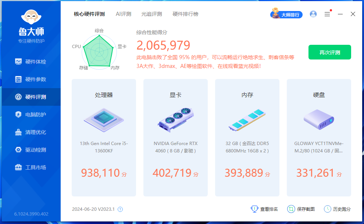Click the user account avatar icon
The width and height of the screenshot is (364, 224).
pyautogui.click(x=313, y=14)
